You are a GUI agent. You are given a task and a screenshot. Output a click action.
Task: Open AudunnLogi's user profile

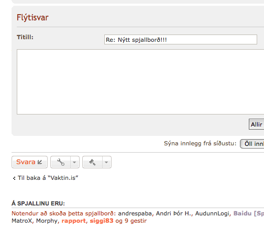point(212,213)
